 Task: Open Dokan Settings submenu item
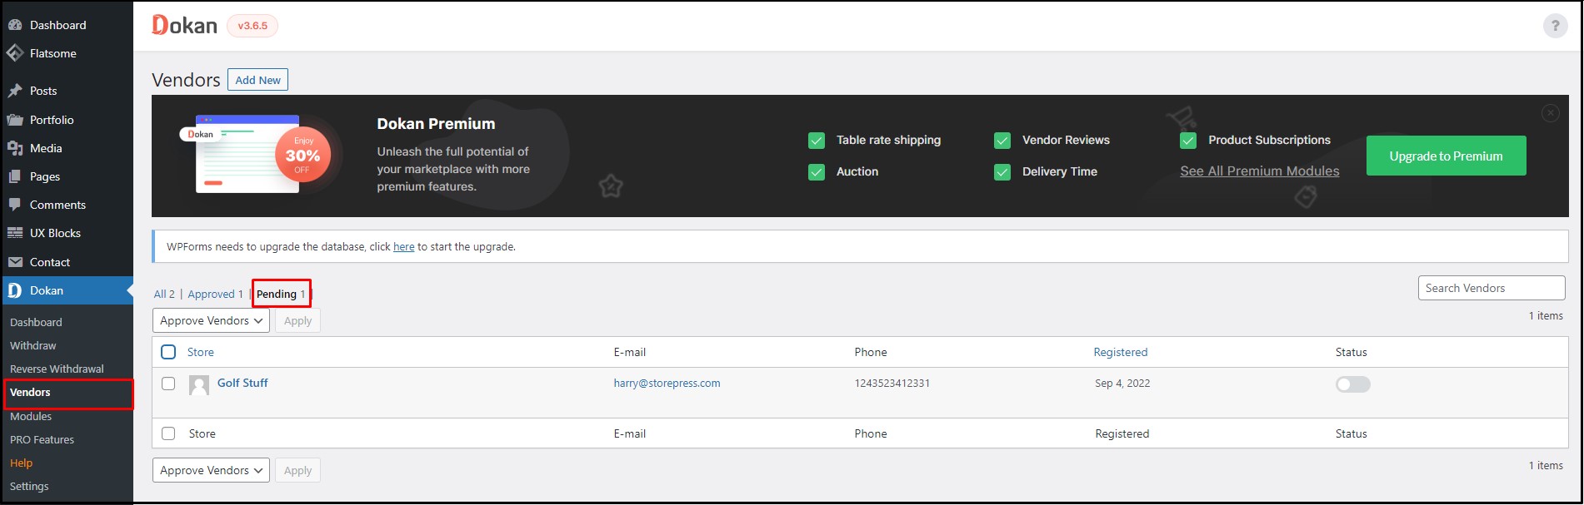tap(29, 486)
